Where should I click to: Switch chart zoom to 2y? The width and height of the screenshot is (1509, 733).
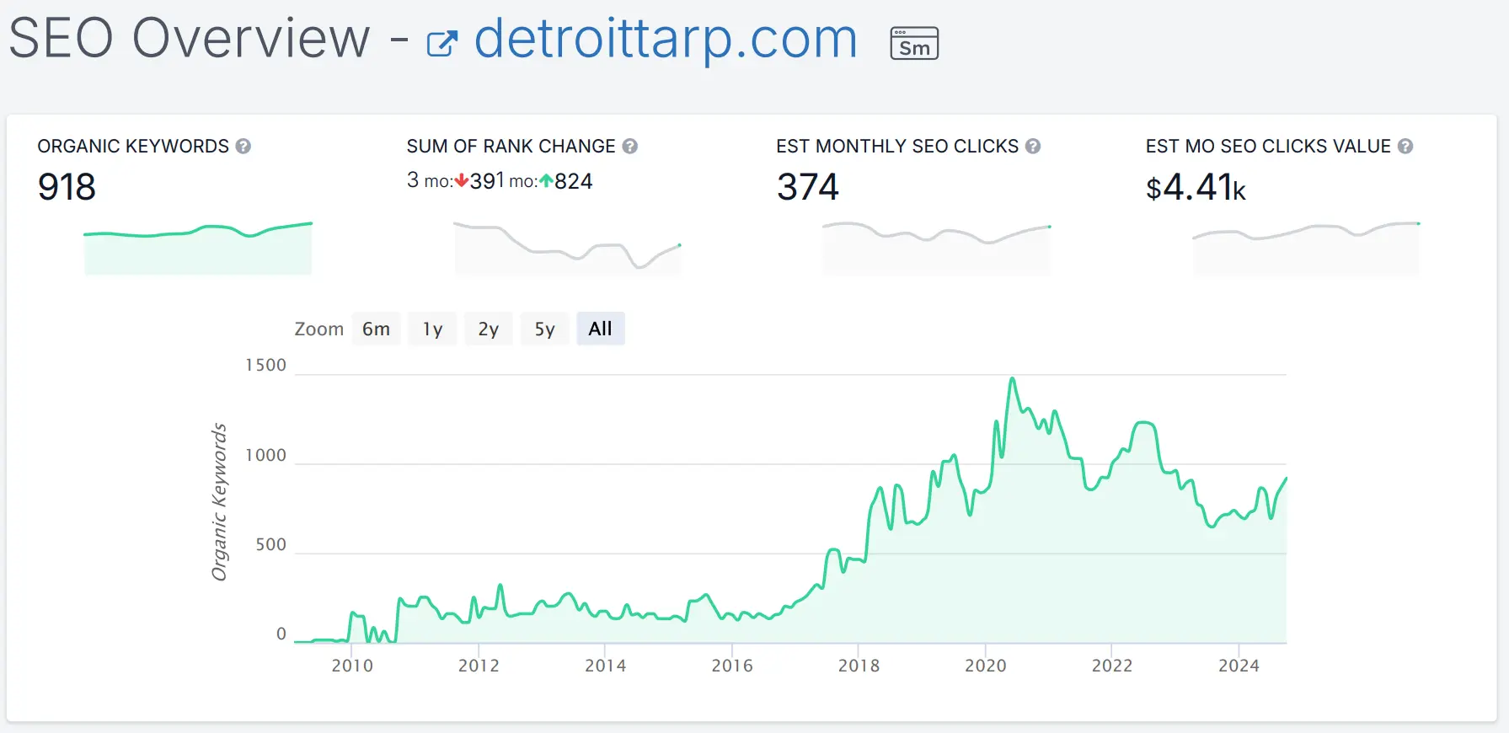(x=489, y=329)
